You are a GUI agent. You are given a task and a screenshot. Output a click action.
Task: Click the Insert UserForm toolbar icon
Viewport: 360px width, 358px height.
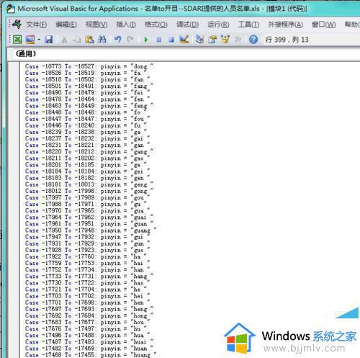[30, 40]
